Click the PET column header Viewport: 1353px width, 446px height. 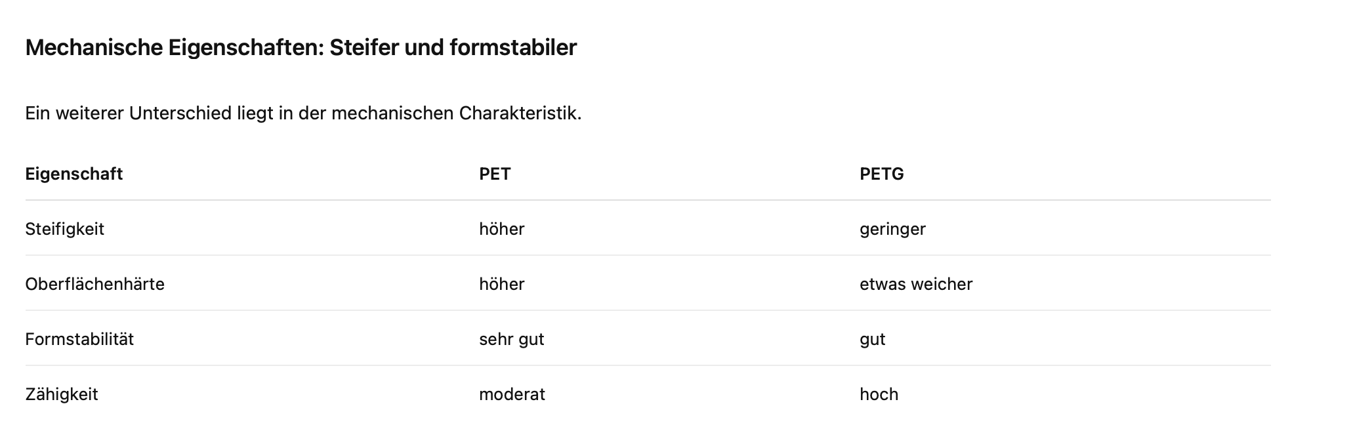(495, 174)
